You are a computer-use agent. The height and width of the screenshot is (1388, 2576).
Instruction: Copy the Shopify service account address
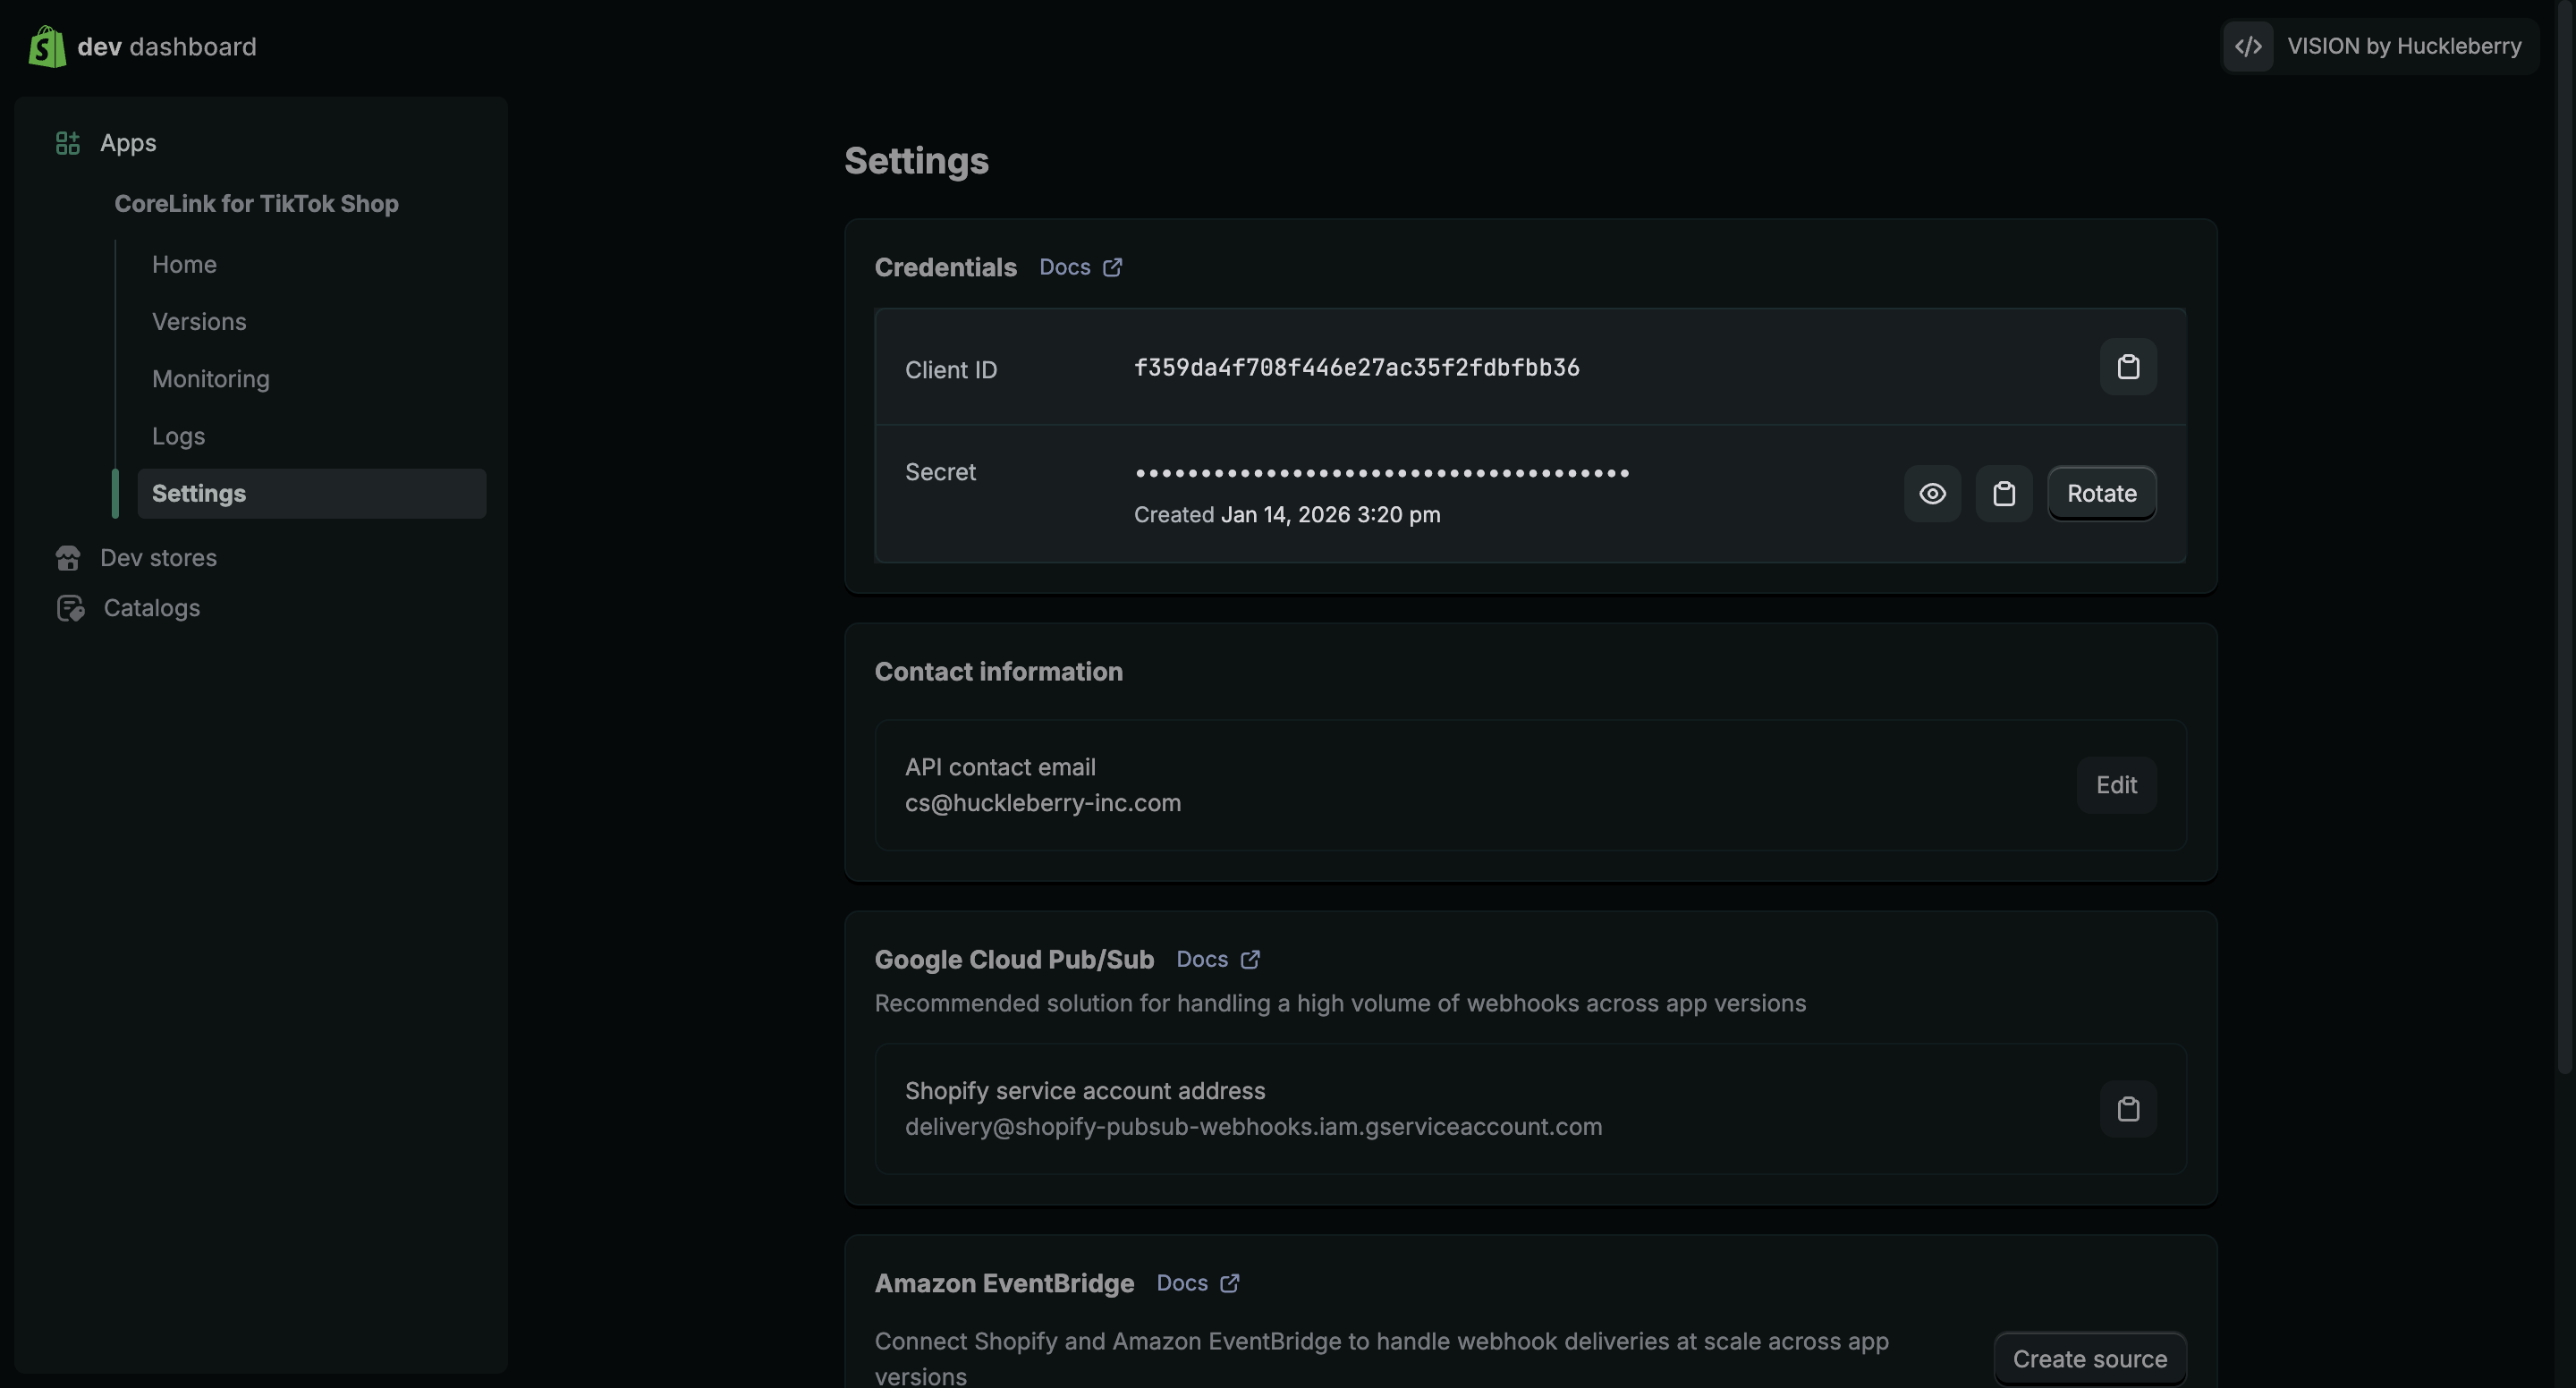[2127, 1108]
